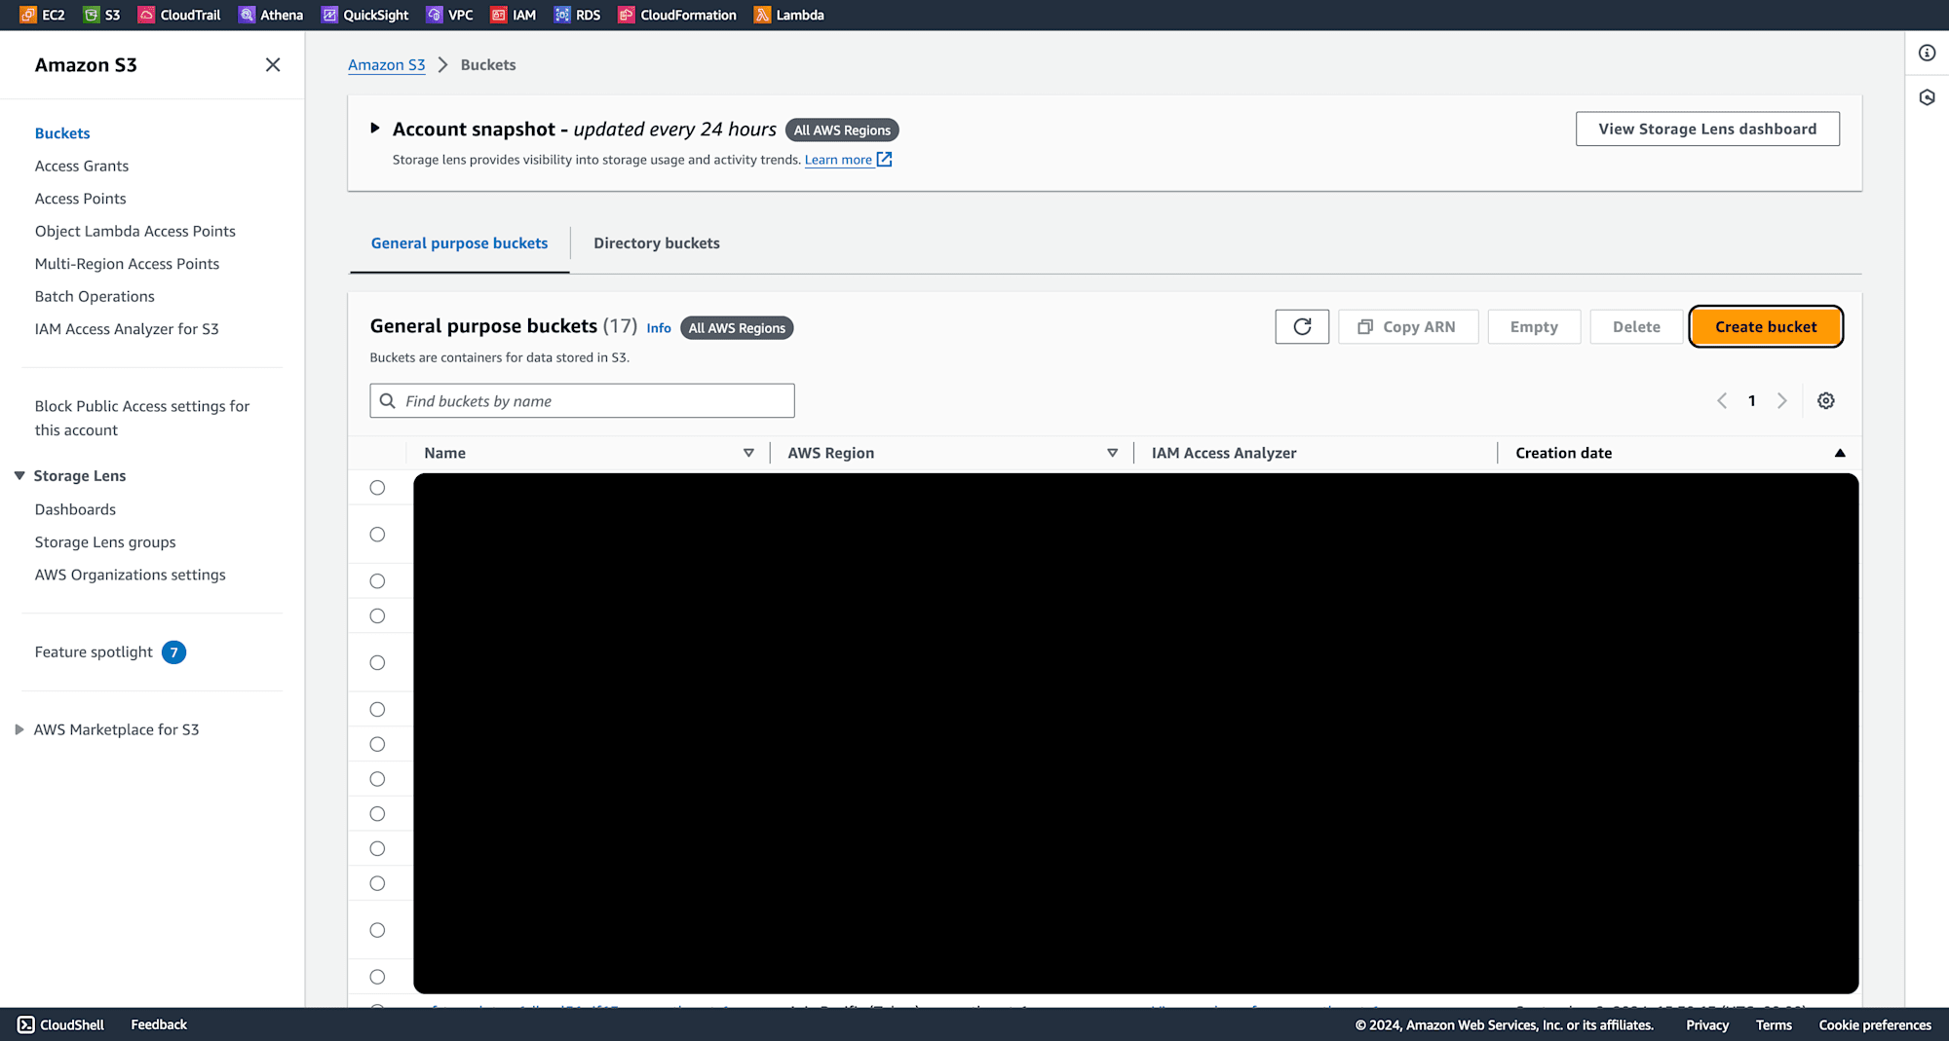Close the Amazon S3 side navigation
1949x1041 pixels.
tap(273, 65)
